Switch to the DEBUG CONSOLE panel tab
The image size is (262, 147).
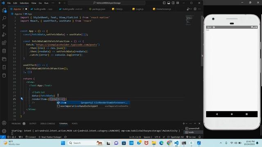pos(47,123)
